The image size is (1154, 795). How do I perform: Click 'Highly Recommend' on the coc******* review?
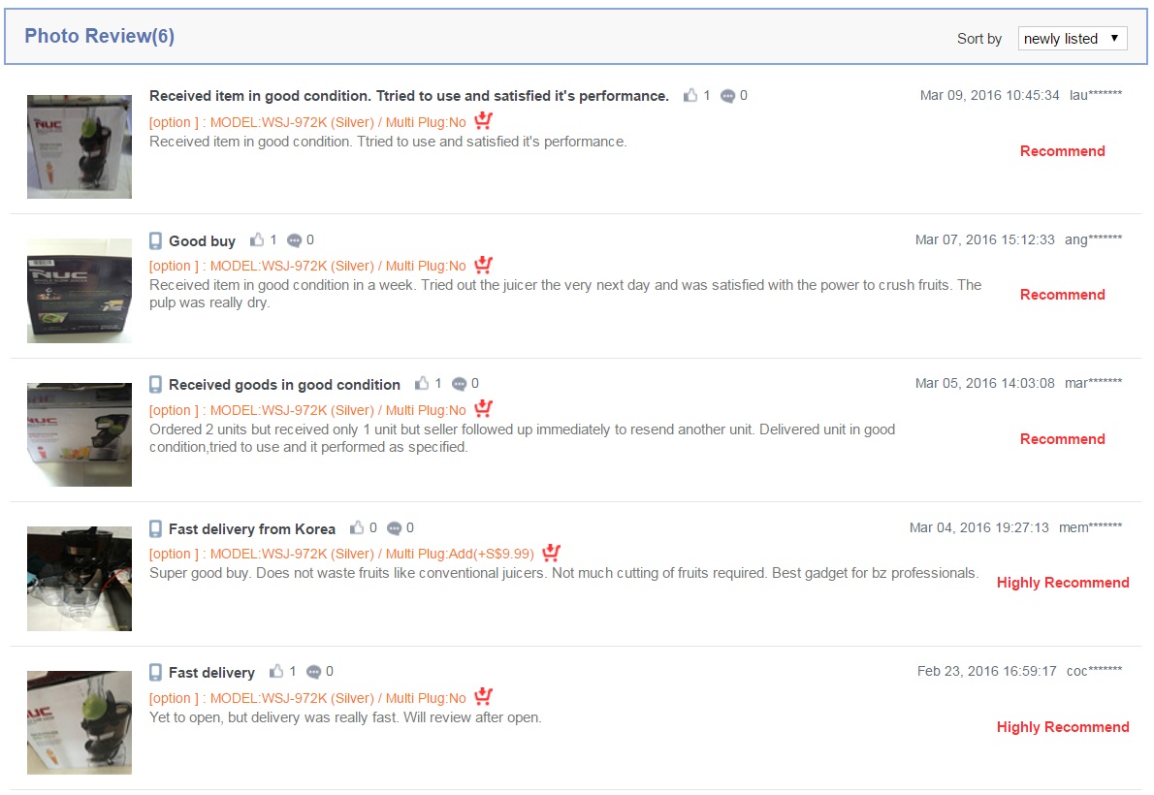click(1063, 726)
